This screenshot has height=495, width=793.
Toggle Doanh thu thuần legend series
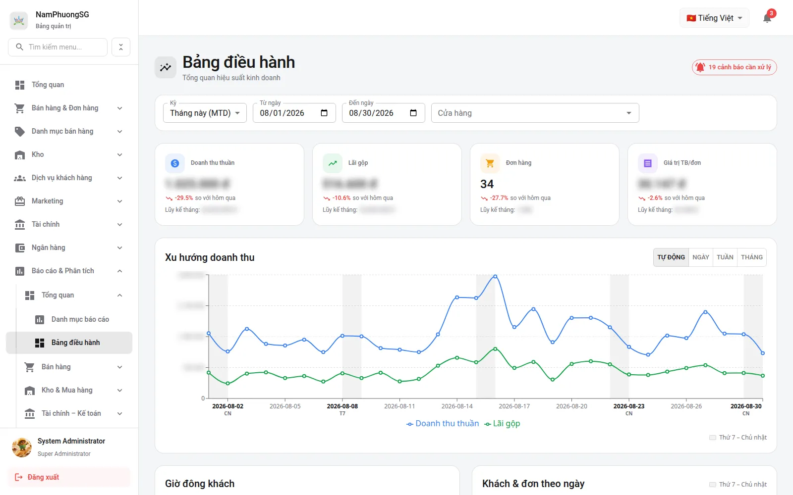point(443,424)
